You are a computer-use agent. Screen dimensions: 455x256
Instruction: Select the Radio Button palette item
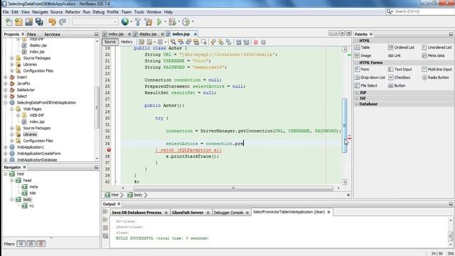(x=435, y=78)
